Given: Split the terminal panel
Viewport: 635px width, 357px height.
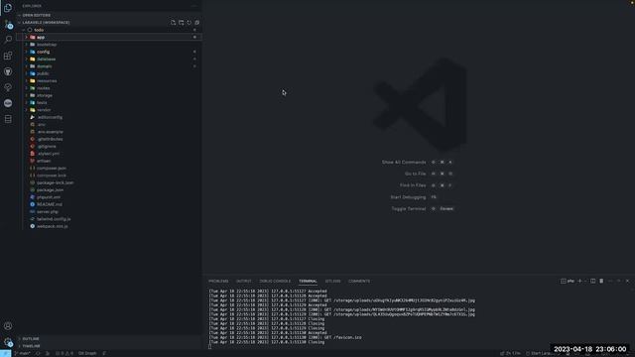Looking at the screenshot, I should click(593, 281).
